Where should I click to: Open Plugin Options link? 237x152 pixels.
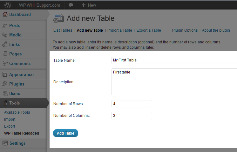click(185, 30)
